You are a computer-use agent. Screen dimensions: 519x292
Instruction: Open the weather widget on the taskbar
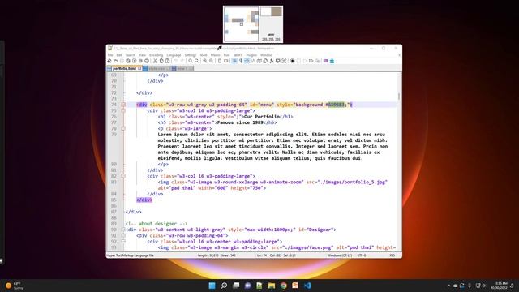[x=14, y=286]
